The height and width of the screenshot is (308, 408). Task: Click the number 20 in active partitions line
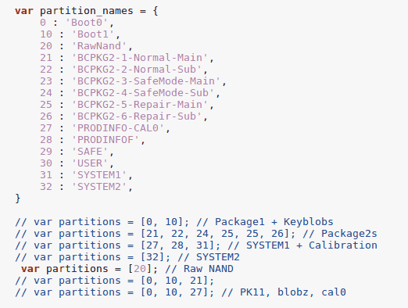(x=140, y=269)
